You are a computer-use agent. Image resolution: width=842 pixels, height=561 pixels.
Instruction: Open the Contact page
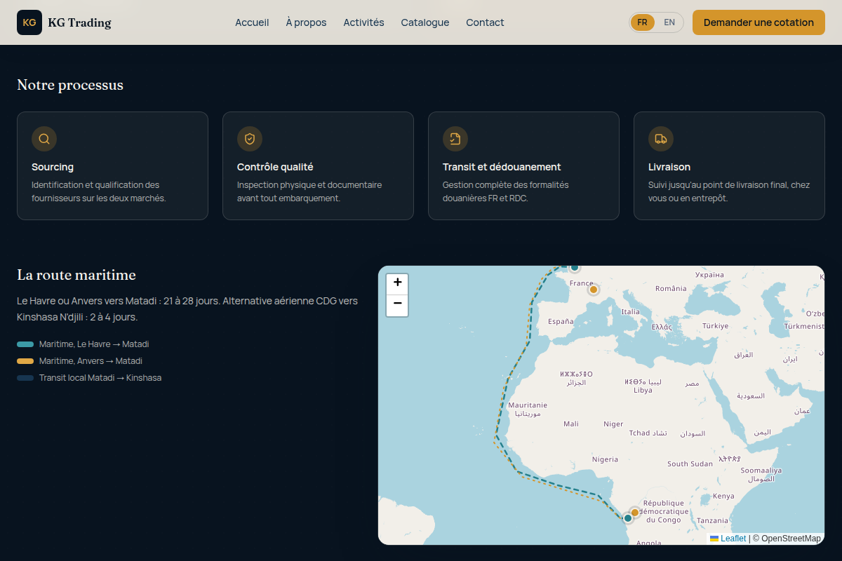(485, 22)
